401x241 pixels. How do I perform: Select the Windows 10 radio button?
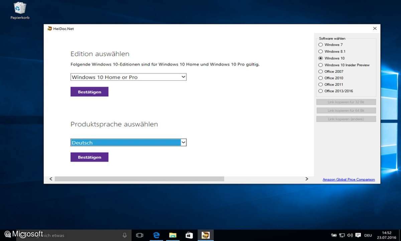click(x=321, y=58)
